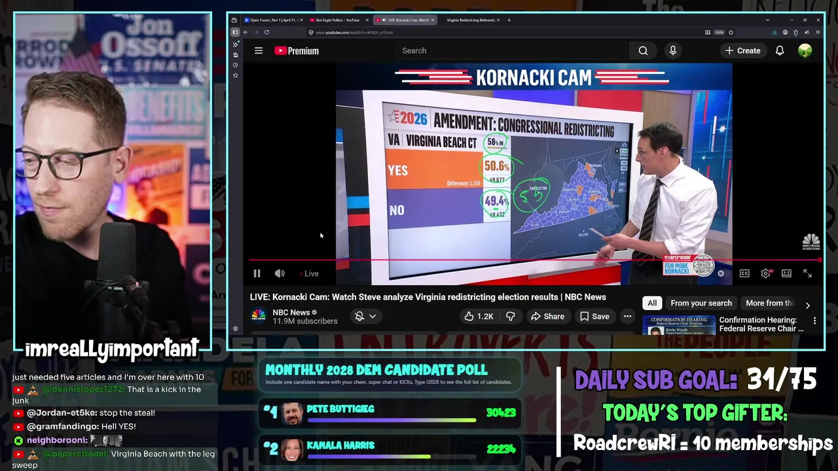Open browser sidebar settings gear
This screenshot has height=471, width=838.
coord(236,328)
